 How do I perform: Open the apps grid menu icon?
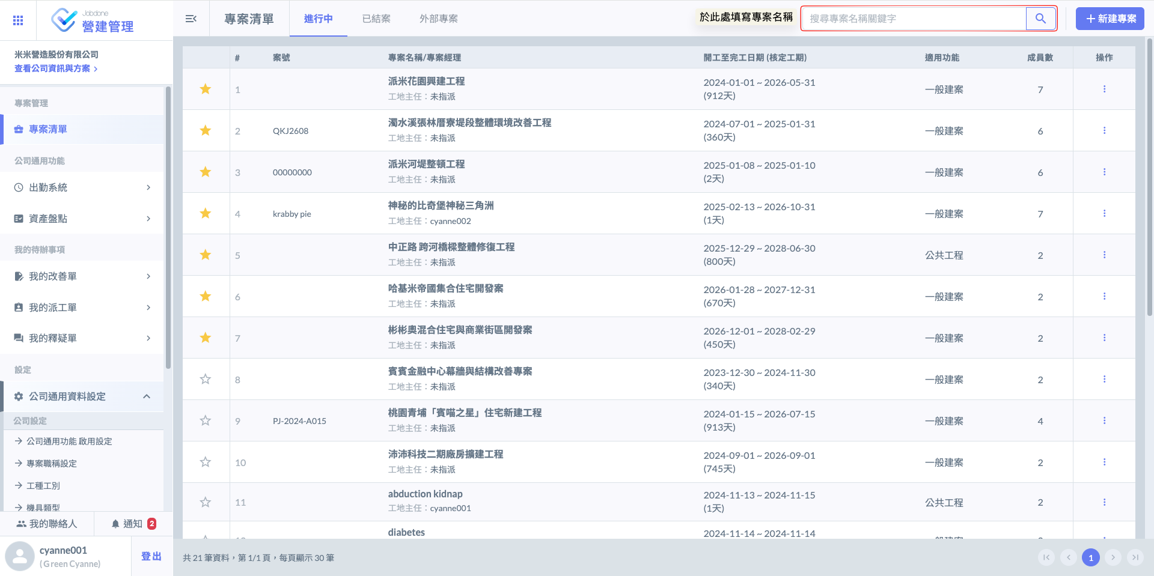(18, 20)
